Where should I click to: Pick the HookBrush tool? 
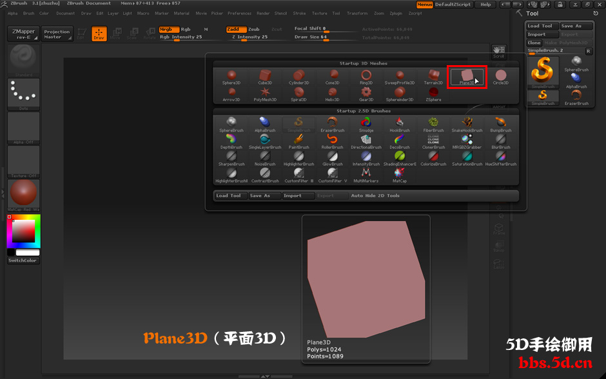pyautogui.click(x=400, y=125)
